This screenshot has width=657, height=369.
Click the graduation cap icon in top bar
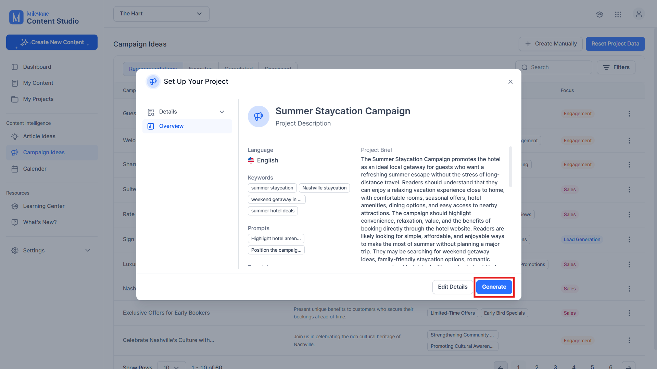click(x=599, y=14)
